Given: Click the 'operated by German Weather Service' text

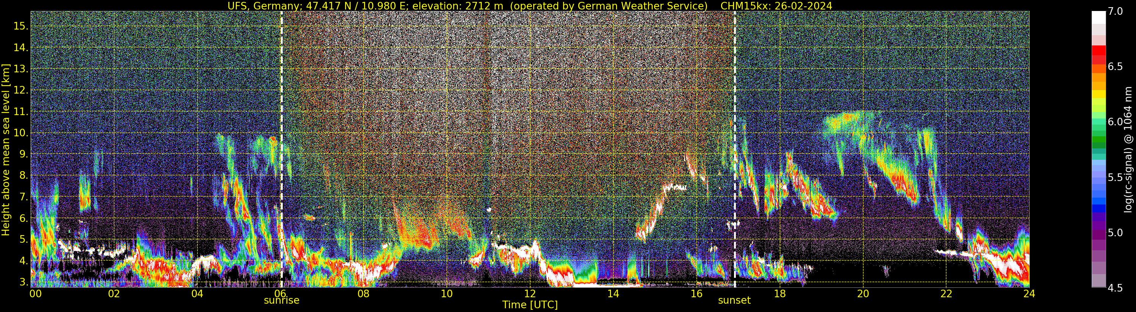Looking at the screenshot, I should click(609, 6).
